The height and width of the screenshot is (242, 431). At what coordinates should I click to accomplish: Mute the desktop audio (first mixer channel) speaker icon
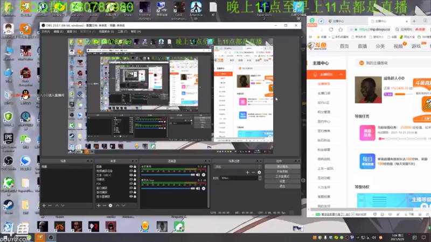pos(198,175)
